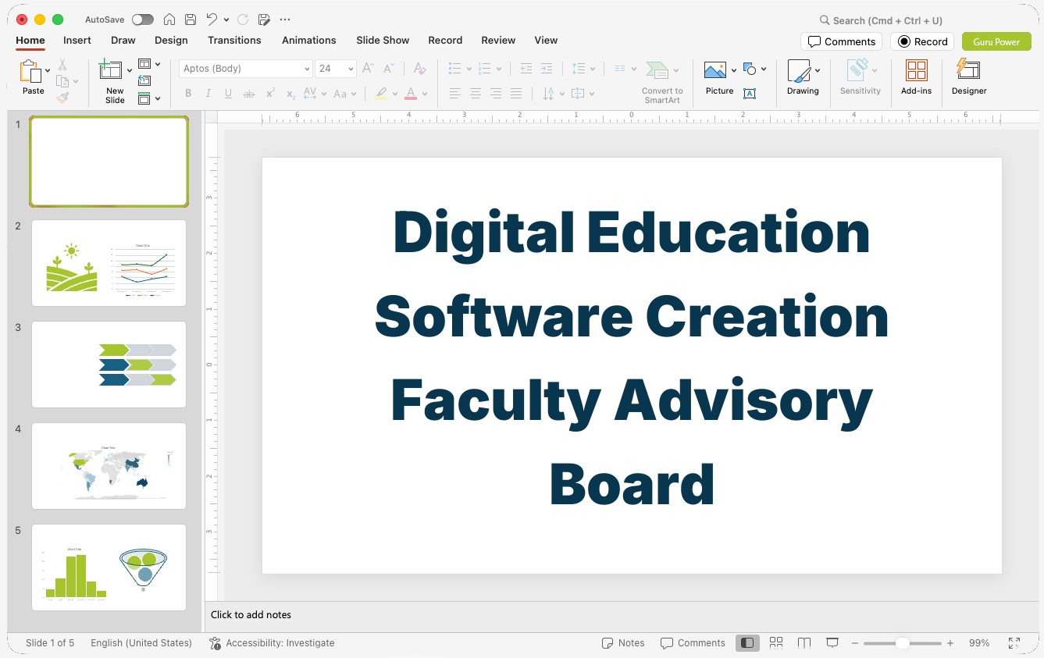This screenshot has height=658, width=1044.
Task: Click Accessibility: Investigate in status bar
Action: coord(272,643)
